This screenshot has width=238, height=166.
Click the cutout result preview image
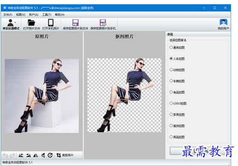124,95
